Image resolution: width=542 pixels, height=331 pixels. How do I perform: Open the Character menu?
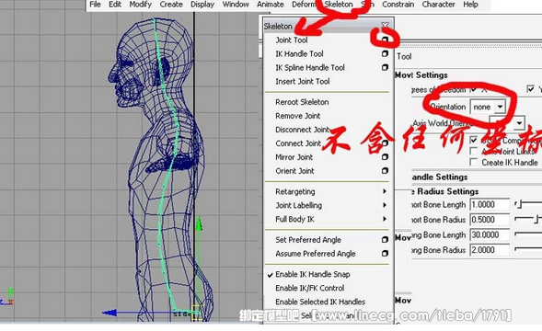[x=438, y=5]
